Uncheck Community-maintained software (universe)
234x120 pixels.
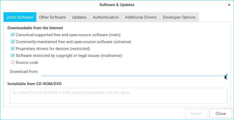tap(13, 42)
